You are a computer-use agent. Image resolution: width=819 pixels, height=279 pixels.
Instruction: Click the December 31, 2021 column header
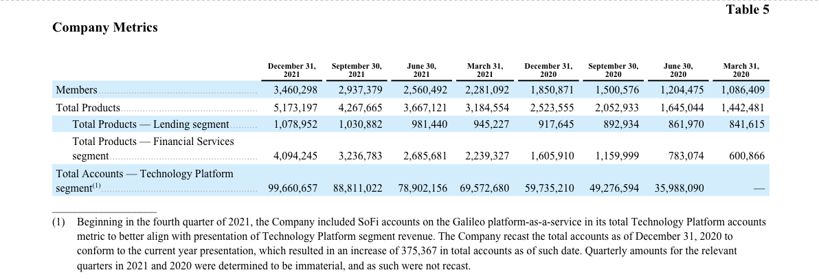tap(292, 71)
